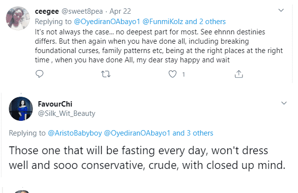
Task: Open ceegee display name
Action: 47,11
